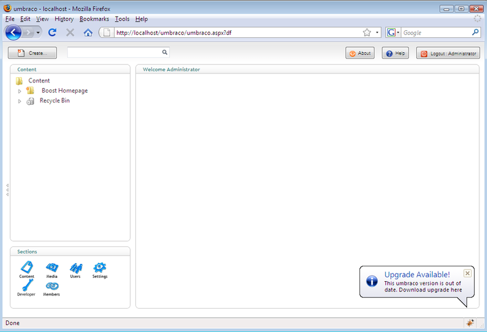Click the Create... button

coord(32,53)
